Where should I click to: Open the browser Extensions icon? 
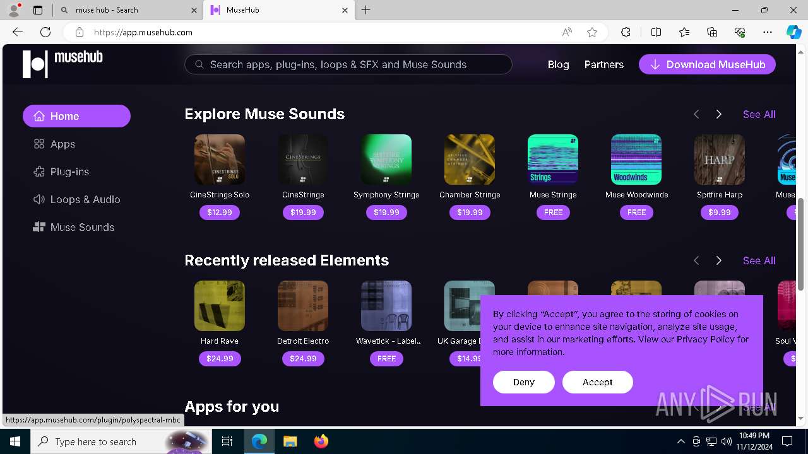pos(626,32)
